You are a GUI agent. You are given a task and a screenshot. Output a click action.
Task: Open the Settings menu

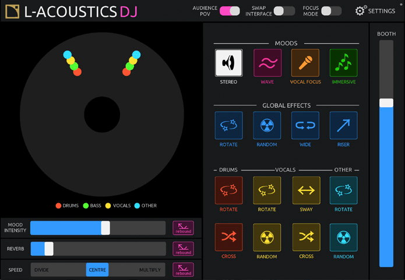(x=375, y=11)
